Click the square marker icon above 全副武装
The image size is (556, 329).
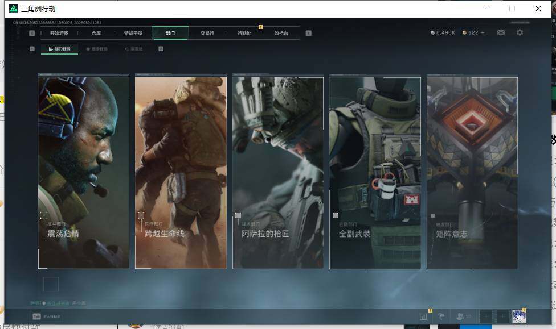[336, 215]
